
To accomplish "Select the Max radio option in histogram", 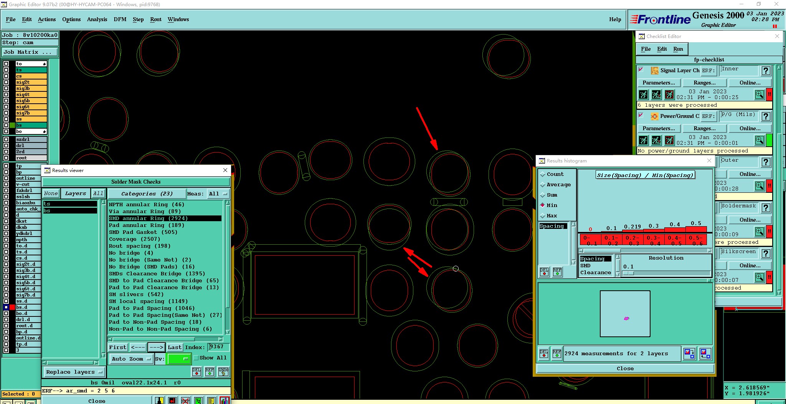I will [x=543, y=216].
